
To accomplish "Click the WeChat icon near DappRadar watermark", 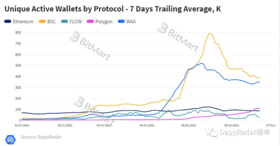I will [212, 132].
